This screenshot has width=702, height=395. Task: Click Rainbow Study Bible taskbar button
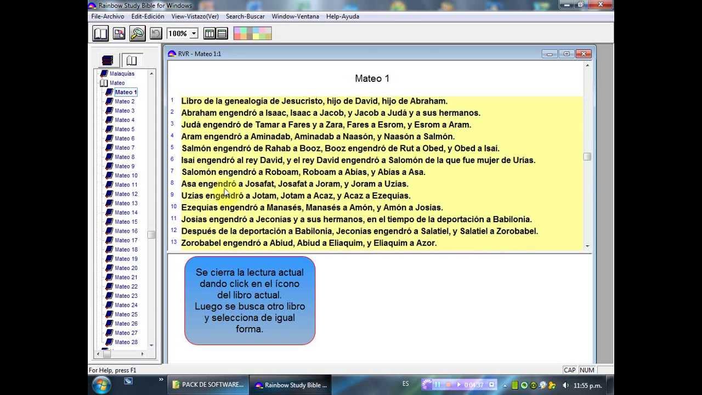291,385
